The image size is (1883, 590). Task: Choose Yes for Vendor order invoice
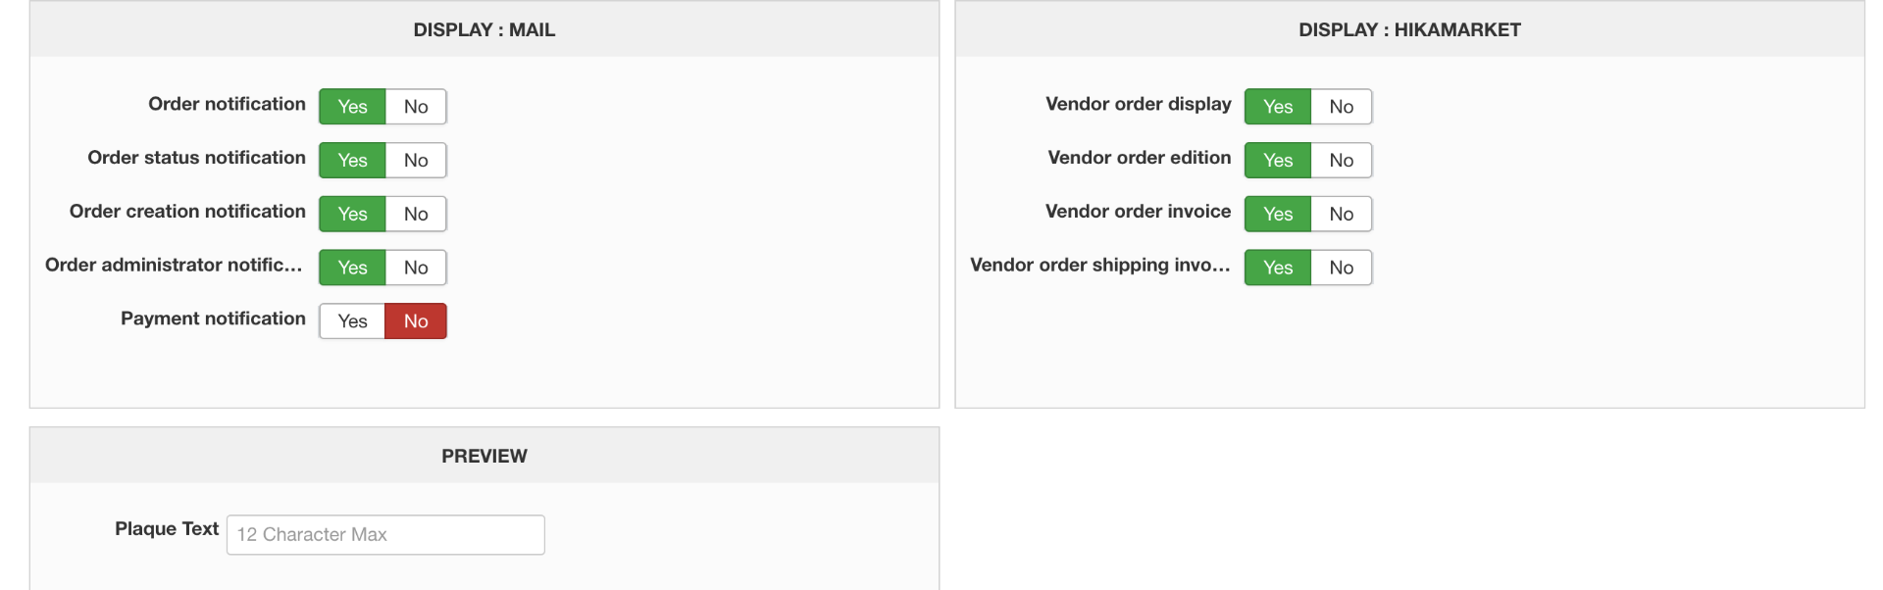1278,214
